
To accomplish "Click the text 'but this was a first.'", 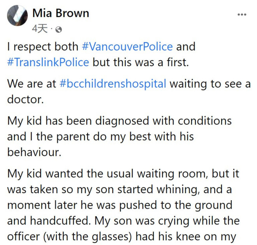I will pyautogui.click(x=141, y=62).
